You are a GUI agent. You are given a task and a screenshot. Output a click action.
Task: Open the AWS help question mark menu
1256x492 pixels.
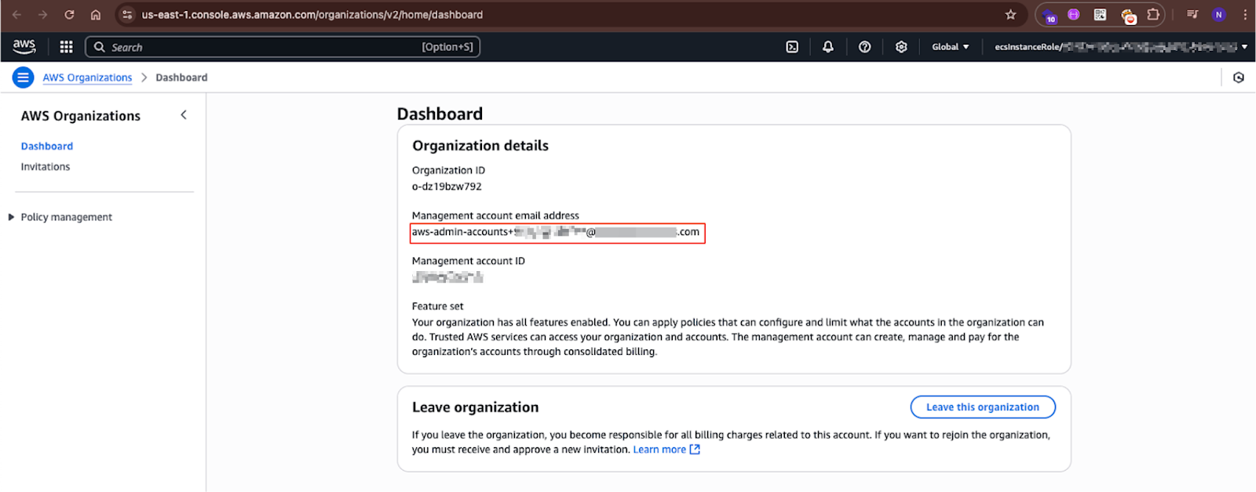[x=864, y=47]
